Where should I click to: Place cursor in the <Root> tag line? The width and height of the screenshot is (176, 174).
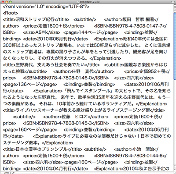[x=11, y=13]
